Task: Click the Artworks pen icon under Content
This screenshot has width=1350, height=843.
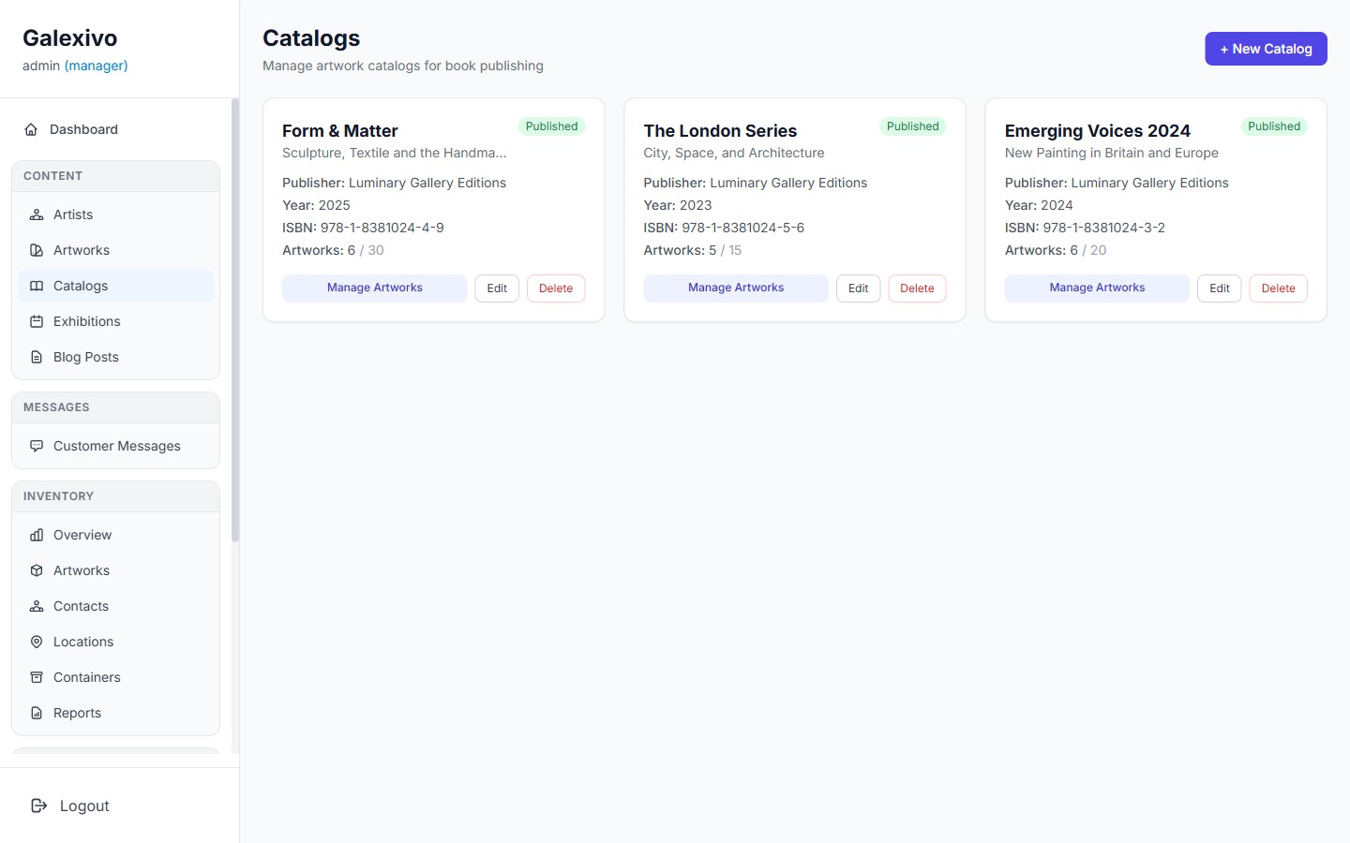Action: (x=37, y=250)
